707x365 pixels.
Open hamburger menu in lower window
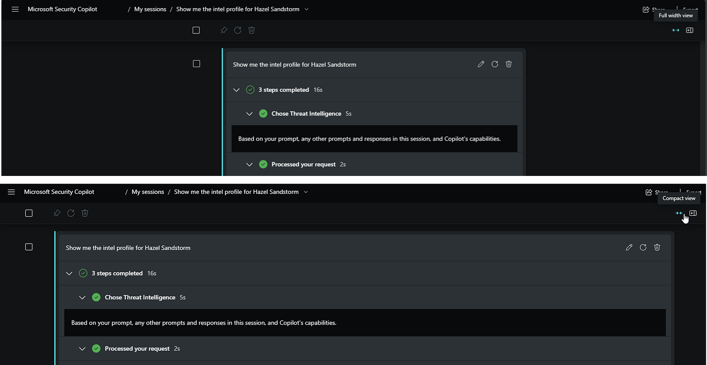tap(12, 192)
